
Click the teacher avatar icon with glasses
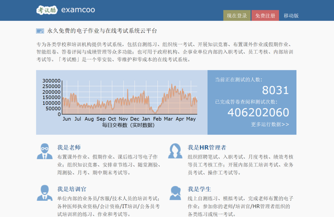pos(45,151)
